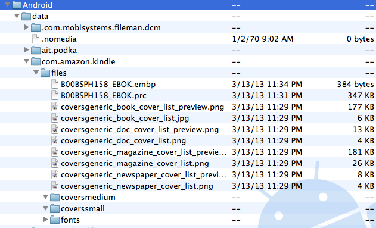
Task: Select the .com.mobisystems.fileman.dcm folder name
Action: (101, 27)
